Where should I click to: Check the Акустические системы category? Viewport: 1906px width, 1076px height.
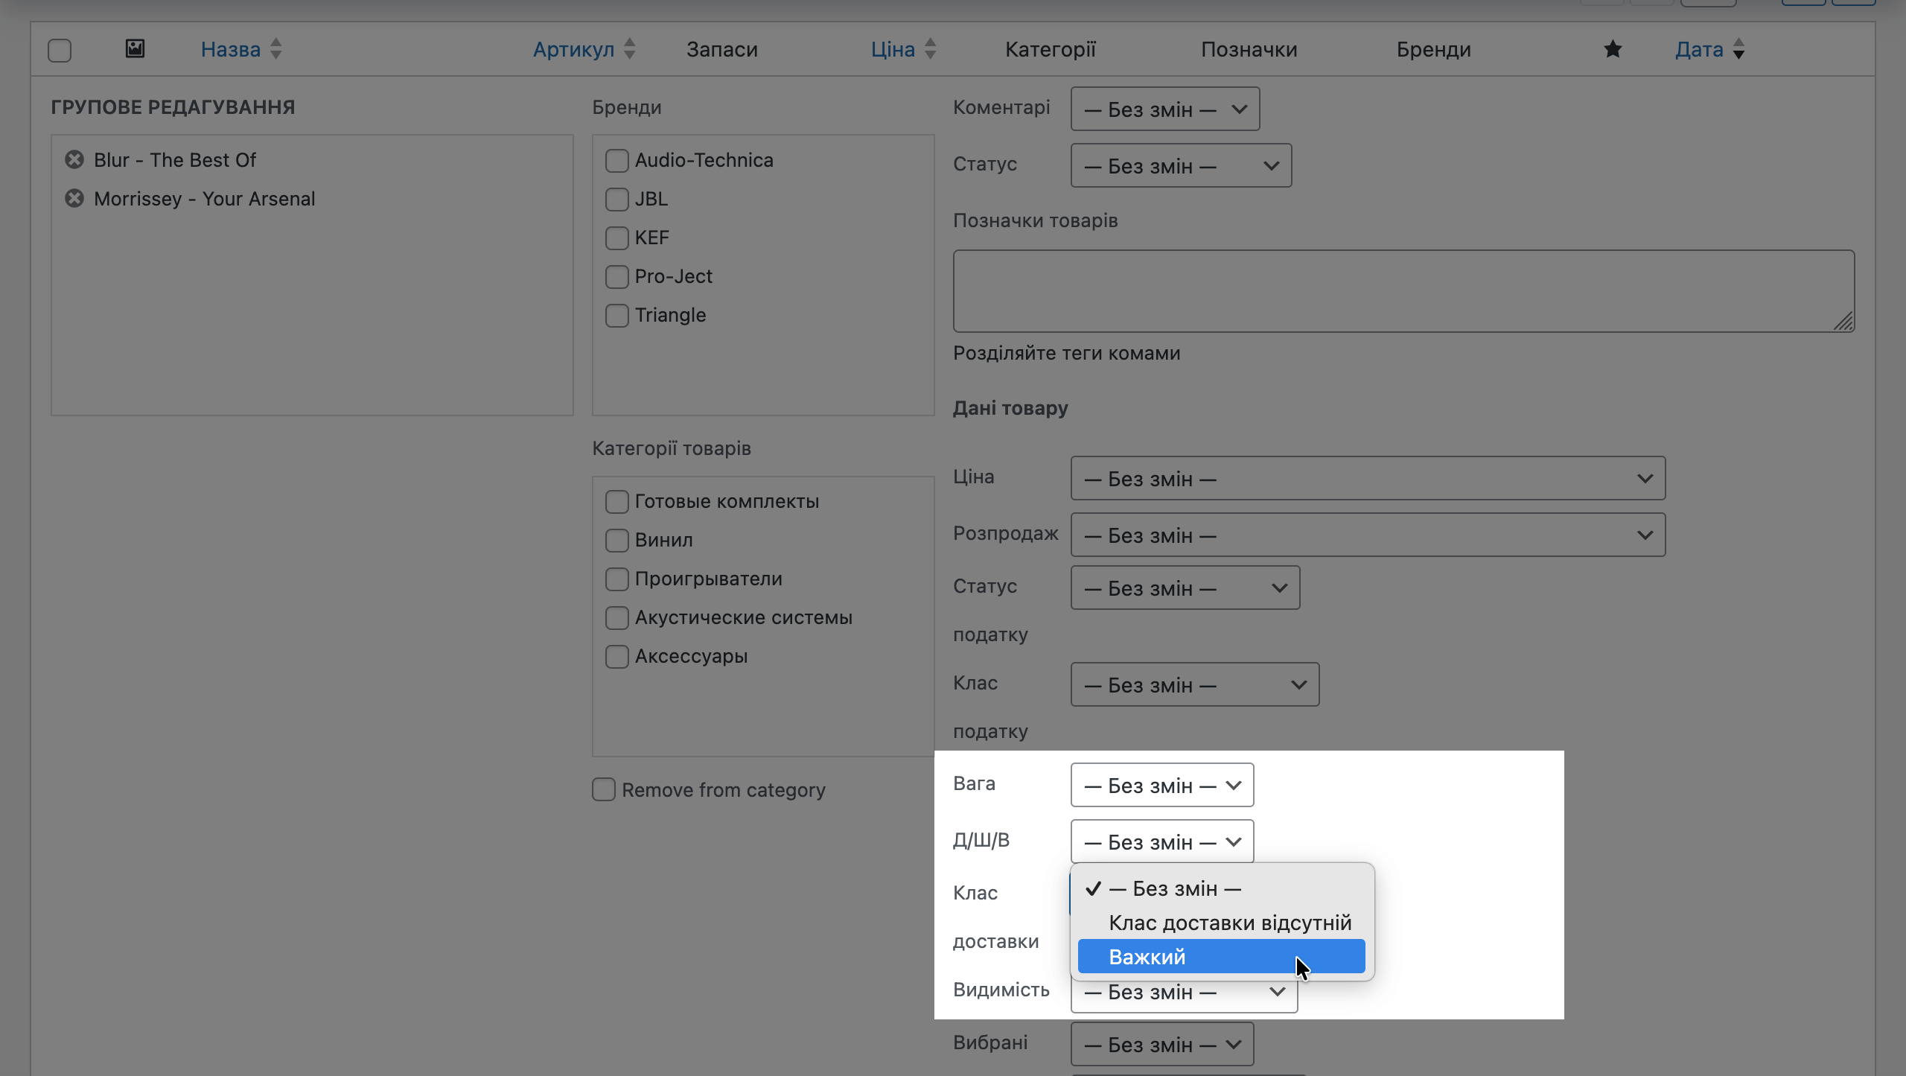tap(616, 617)
